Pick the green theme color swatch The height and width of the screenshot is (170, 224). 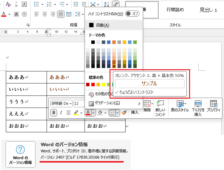coord(135,42)
